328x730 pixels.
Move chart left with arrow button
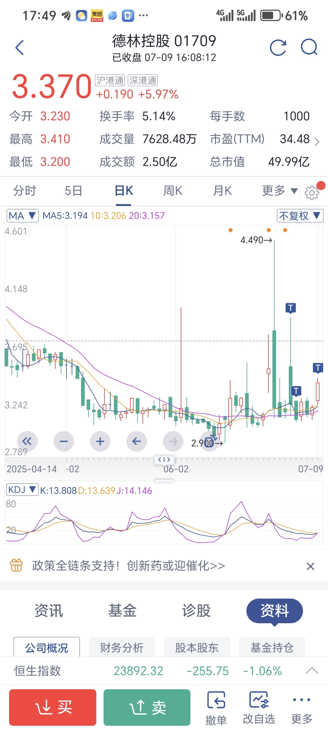pos(137,441)
